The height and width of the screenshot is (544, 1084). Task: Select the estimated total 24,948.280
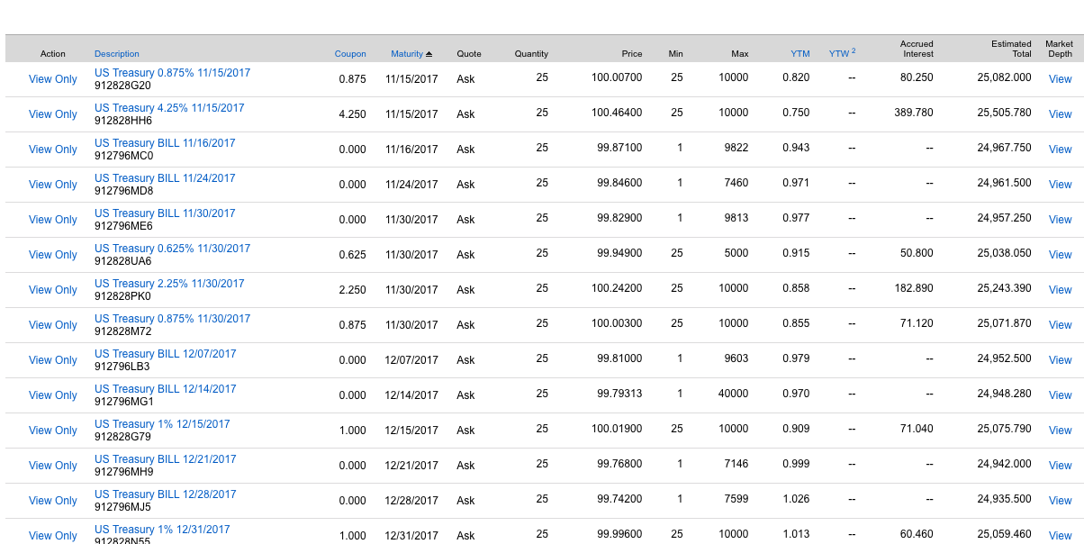(1004, 394)
